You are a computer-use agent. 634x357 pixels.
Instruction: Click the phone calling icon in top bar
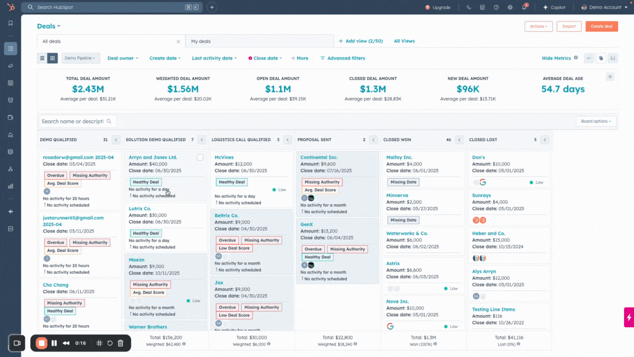pyautogui.click(x=469, y=7)
